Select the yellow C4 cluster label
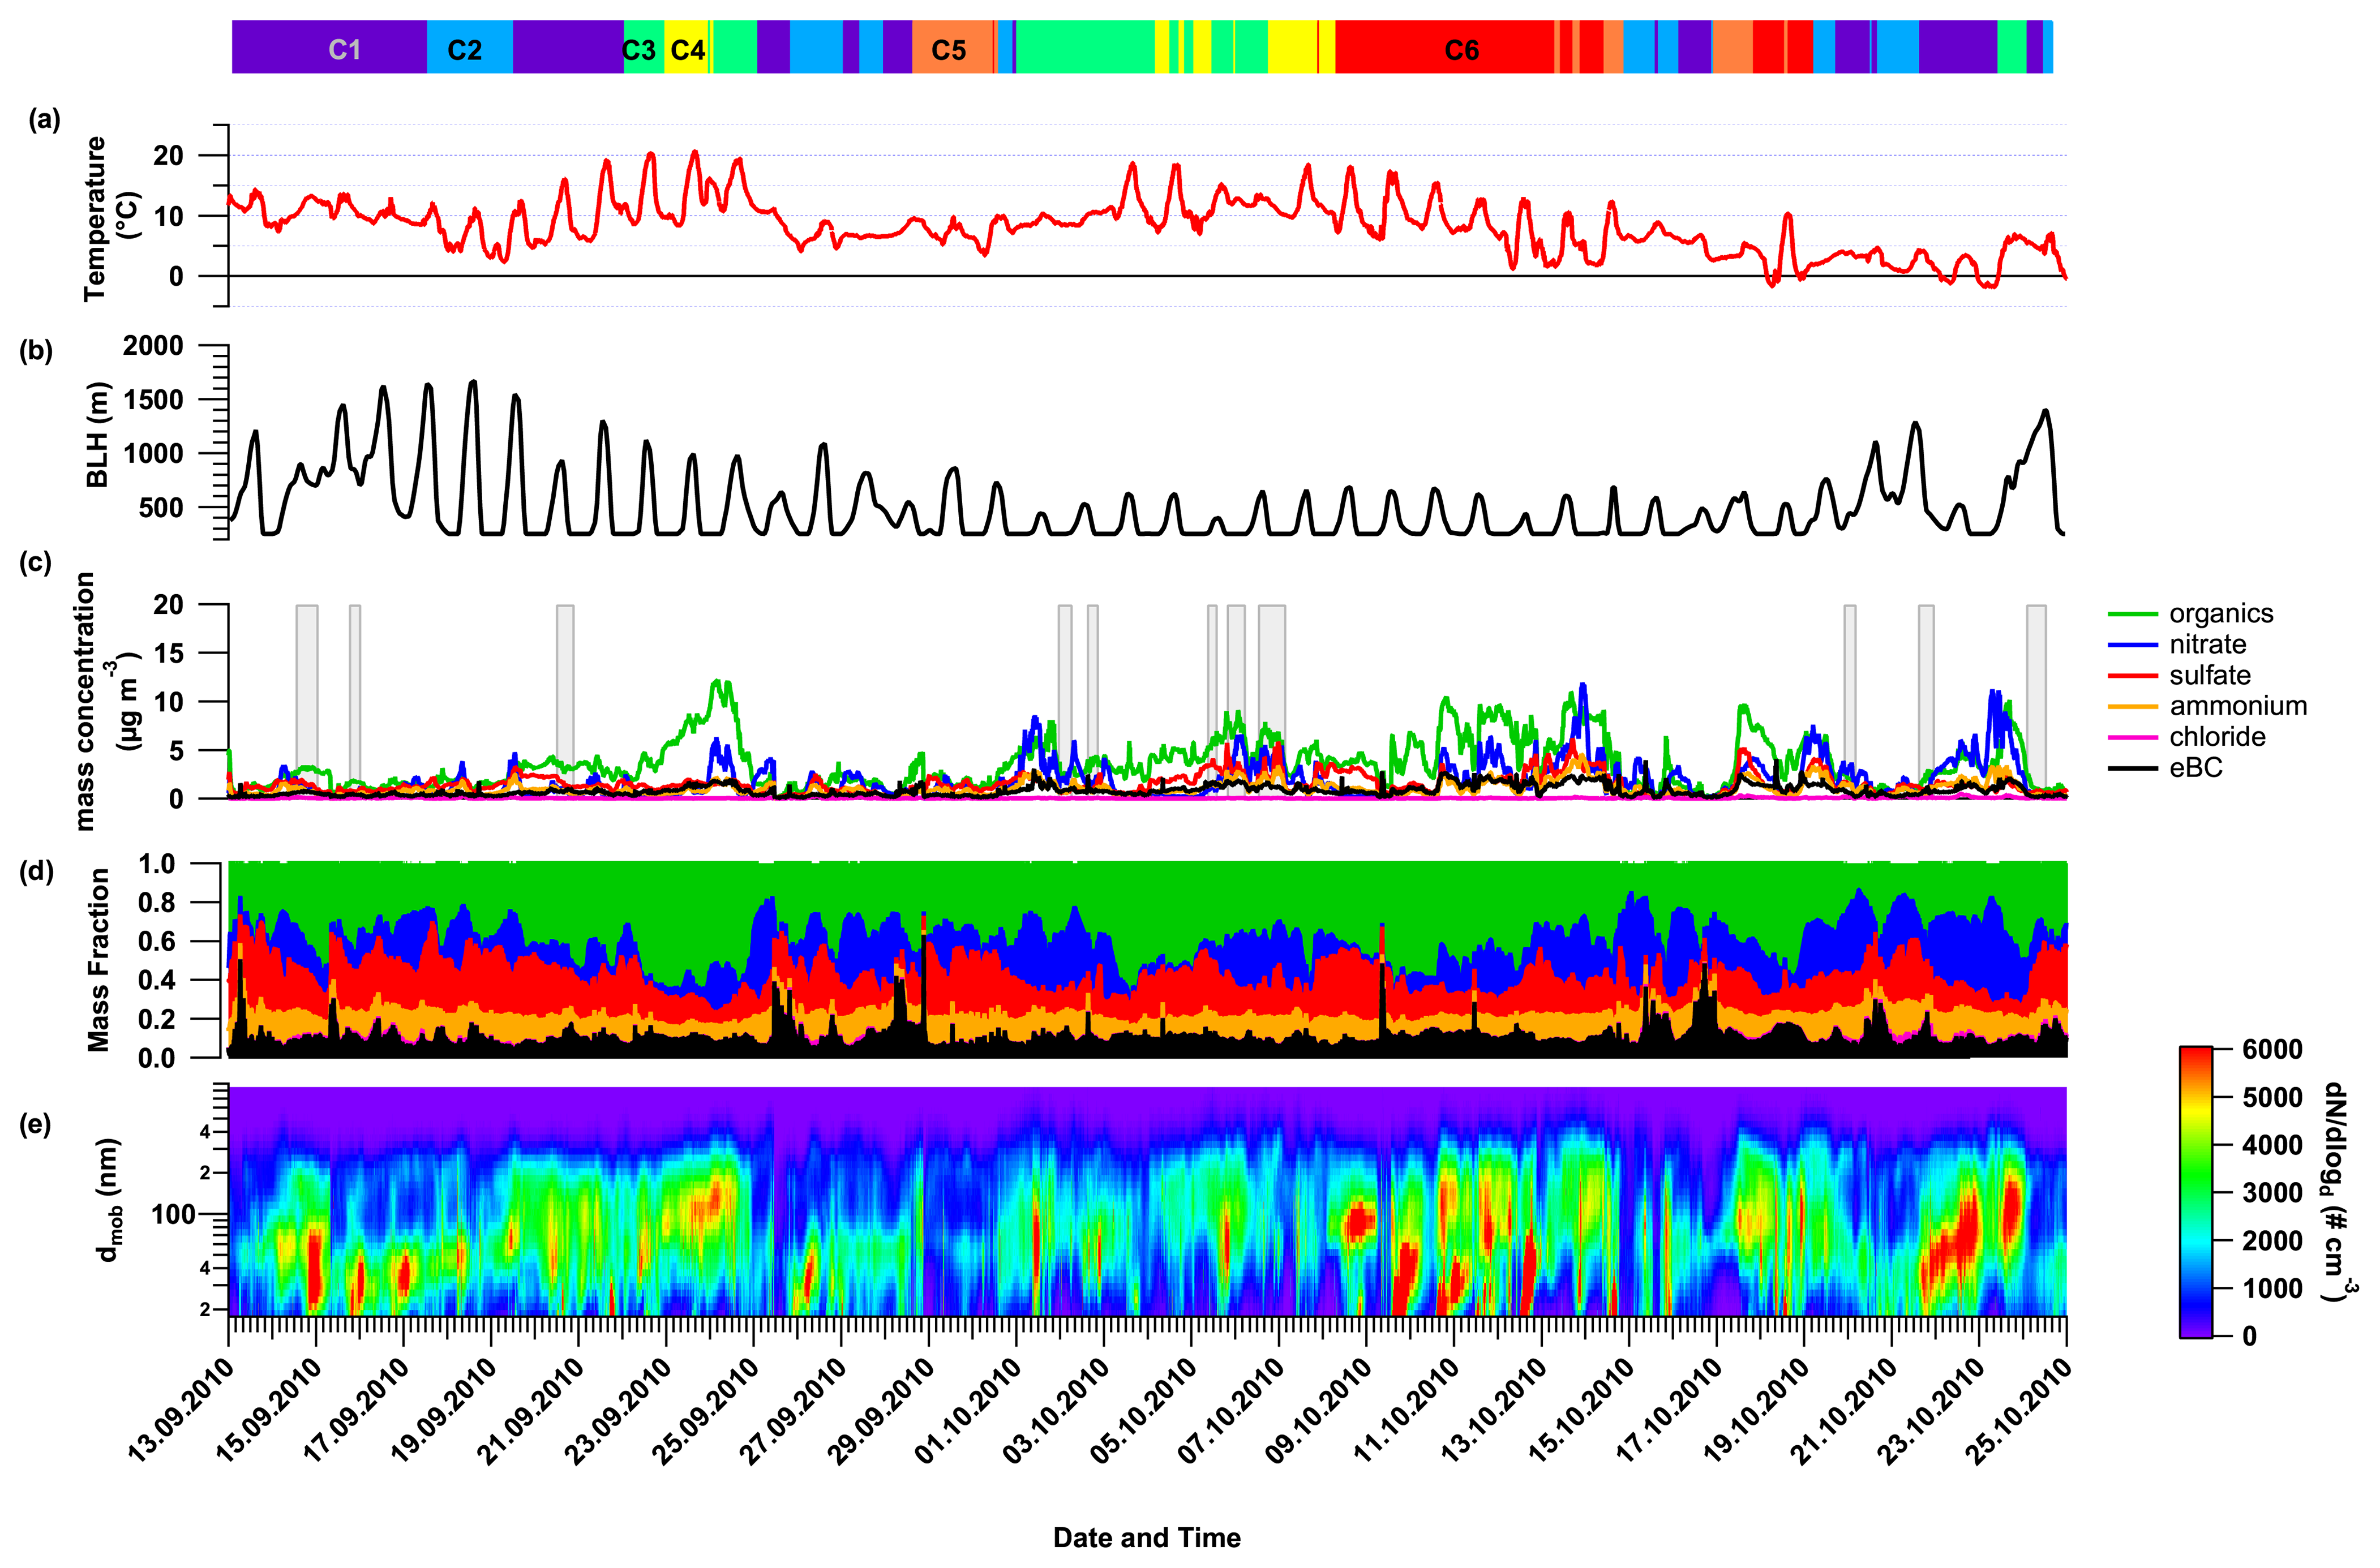2380x1568 pixels. pos(687,49)
